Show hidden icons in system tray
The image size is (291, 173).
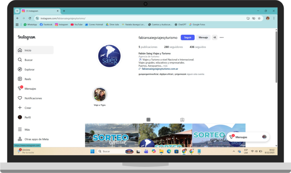pos(234,151)
